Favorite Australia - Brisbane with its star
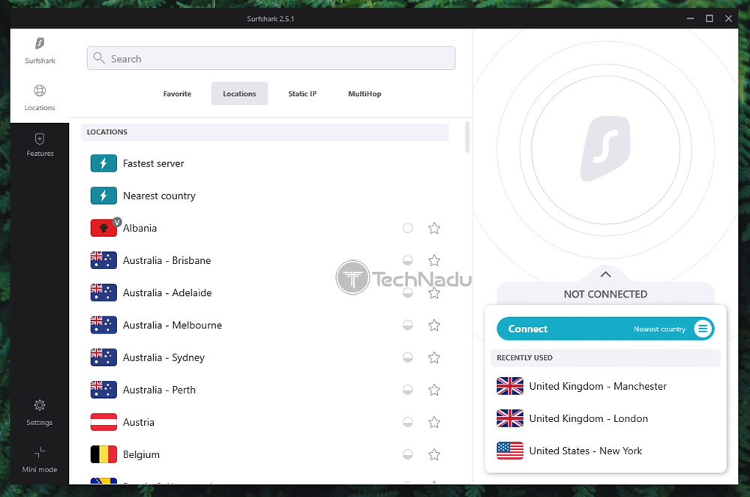 (x=434, y=260)
